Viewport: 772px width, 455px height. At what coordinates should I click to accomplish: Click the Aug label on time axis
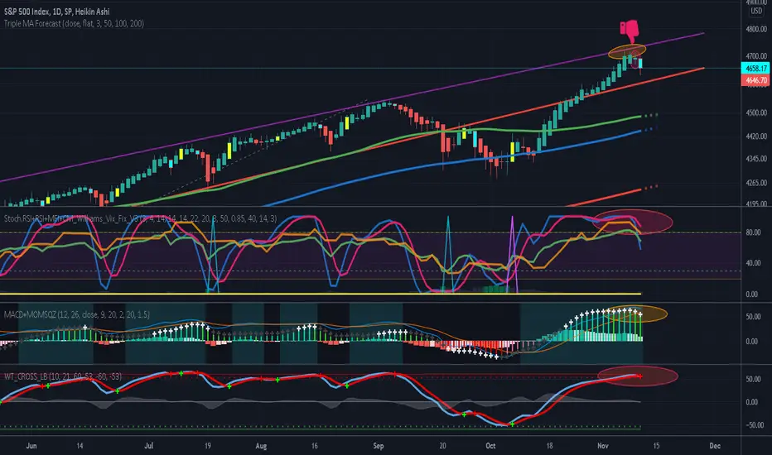pos(261,446)
